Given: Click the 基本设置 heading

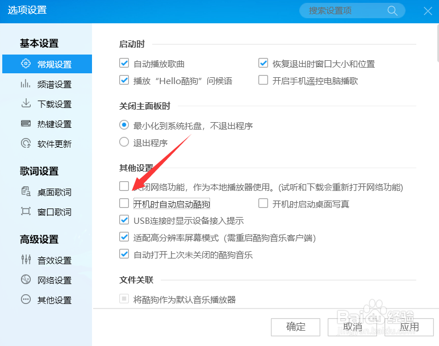Looking at the screenshot, I should 39,43.
